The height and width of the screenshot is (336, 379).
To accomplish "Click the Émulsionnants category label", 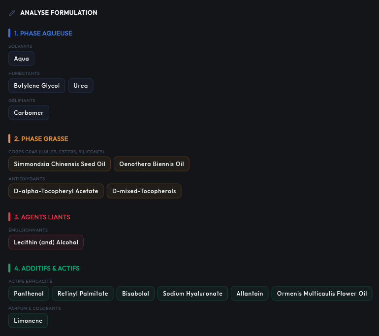I will tap(28, 230).
